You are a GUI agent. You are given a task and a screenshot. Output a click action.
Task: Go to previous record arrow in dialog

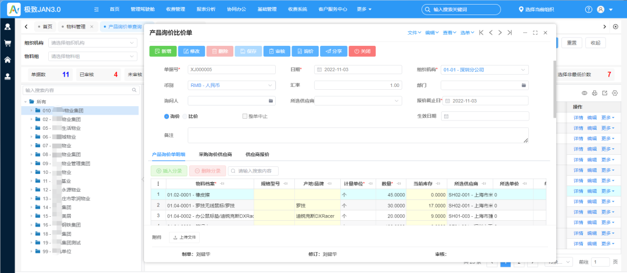491,32
